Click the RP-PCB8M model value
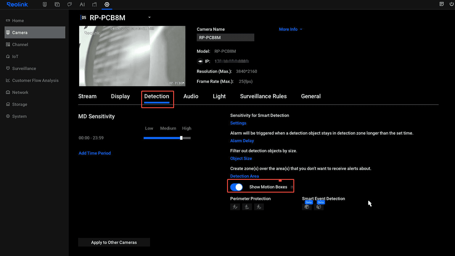 225,51
